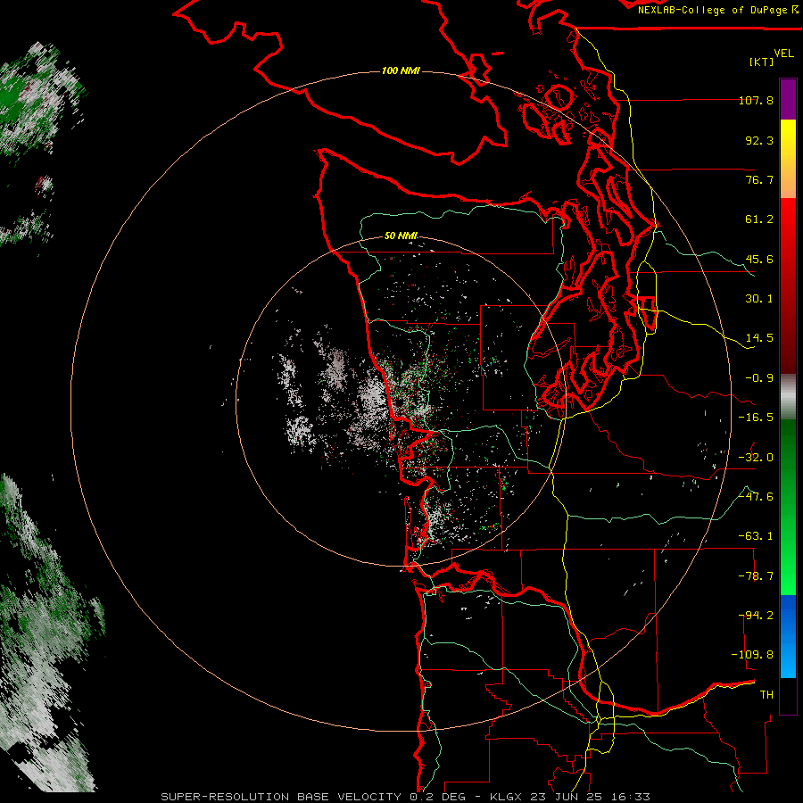Click the VEL legend title
This screenshot has height=803, width=803.
(783, 54)
